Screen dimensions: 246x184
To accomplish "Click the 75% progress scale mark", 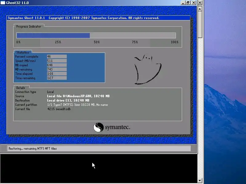I will click(135, 42).
